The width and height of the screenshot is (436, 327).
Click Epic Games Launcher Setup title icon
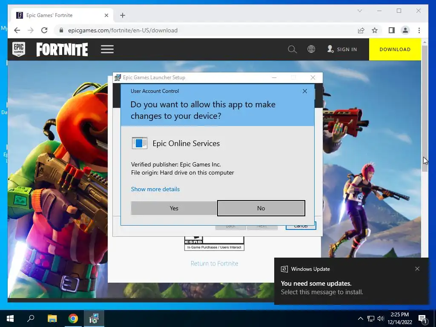pos(118,77)
